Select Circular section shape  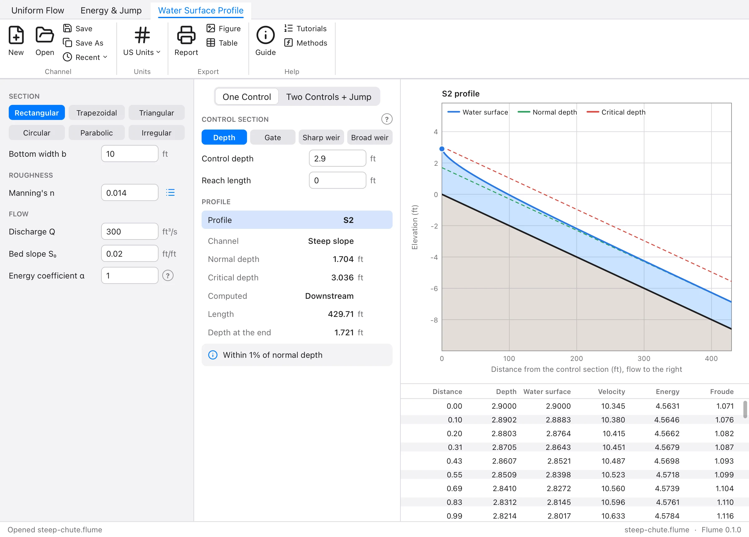pyautogui.click(x=37, y=132)
